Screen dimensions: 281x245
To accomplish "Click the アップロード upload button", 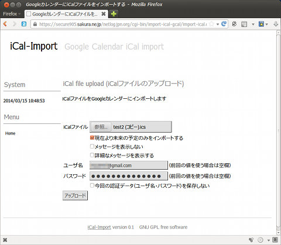I will point(75,195).
